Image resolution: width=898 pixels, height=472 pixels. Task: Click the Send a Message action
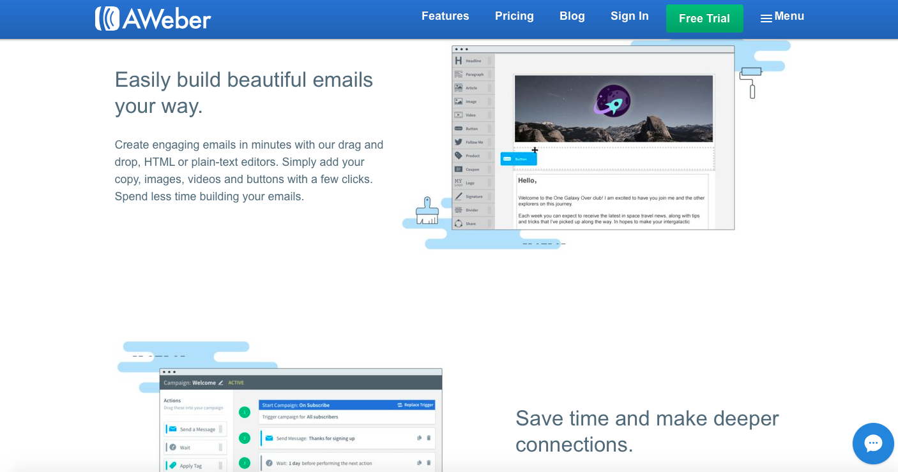pos(195,429)
